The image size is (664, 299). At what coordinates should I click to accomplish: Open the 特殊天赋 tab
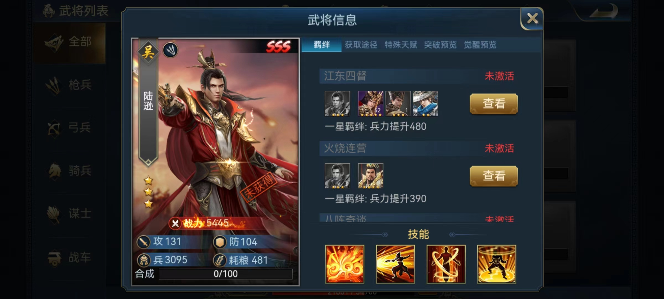pyautogui.click(x=401, y=45)
